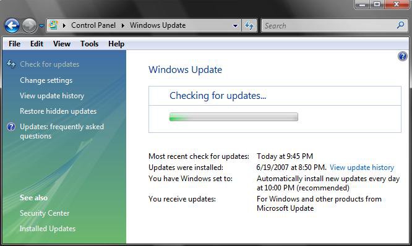This screenshot has height=246, width=412.
Task: Click 'You receive updates:' label
Action: coord(182,199)
